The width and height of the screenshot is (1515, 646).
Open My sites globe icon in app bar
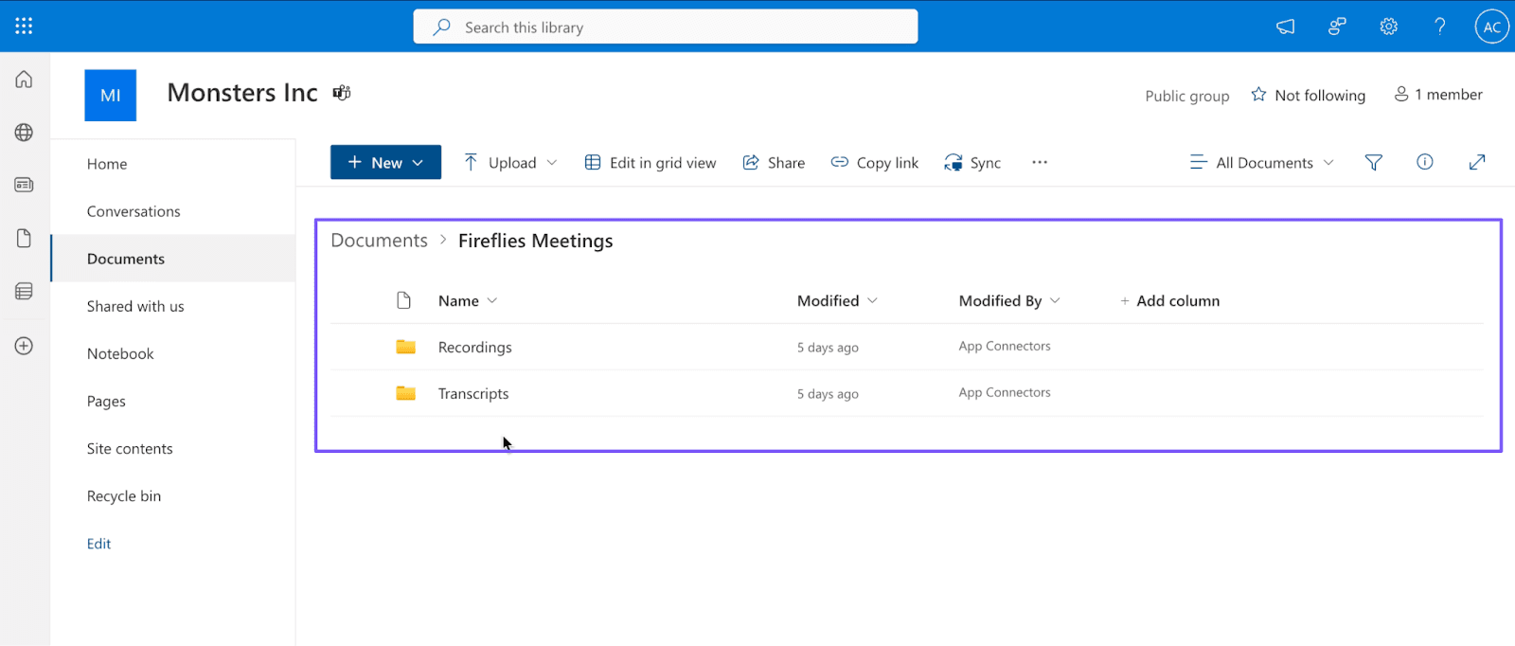point(24,133)
